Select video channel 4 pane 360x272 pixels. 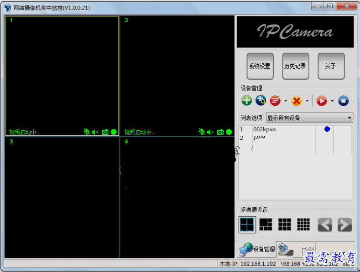point(177,197)
